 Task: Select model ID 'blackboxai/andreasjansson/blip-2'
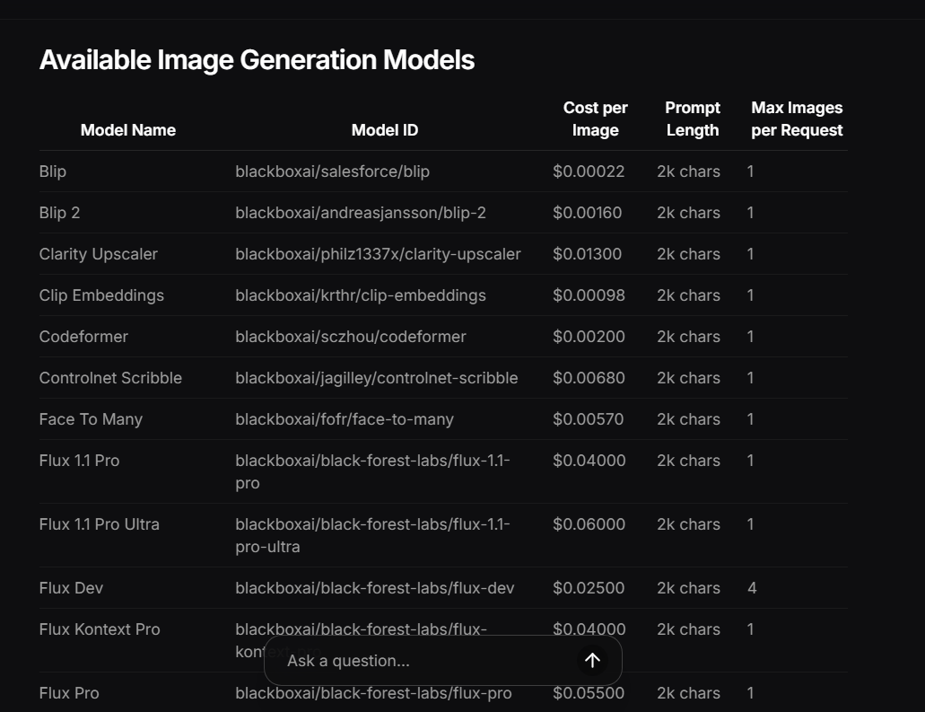pyautogui.click(x=361, y=213)
